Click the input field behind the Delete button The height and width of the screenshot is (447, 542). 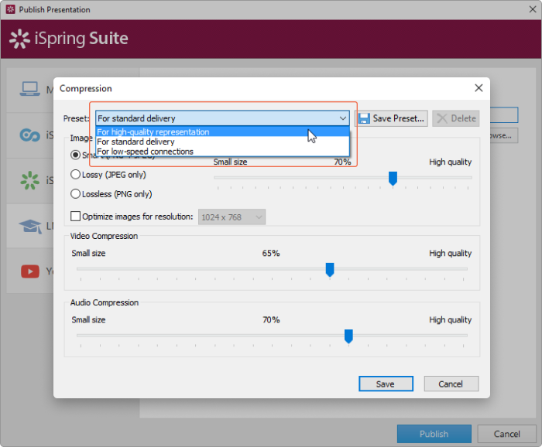(x=503, y=115)
